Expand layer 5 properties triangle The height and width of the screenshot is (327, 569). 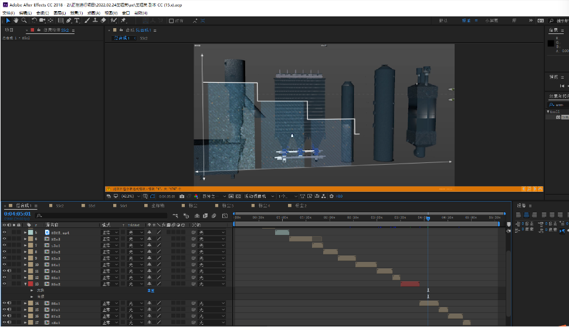click(25, 233)
